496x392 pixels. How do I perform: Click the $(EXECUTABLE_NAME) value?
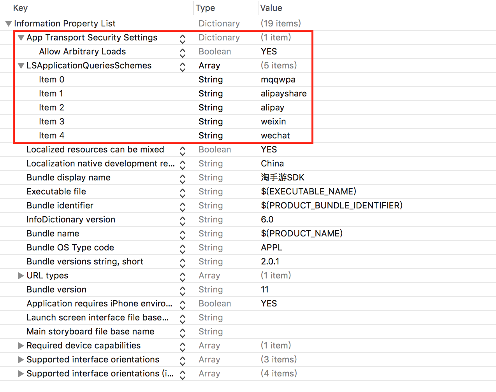tap(309, 192)
